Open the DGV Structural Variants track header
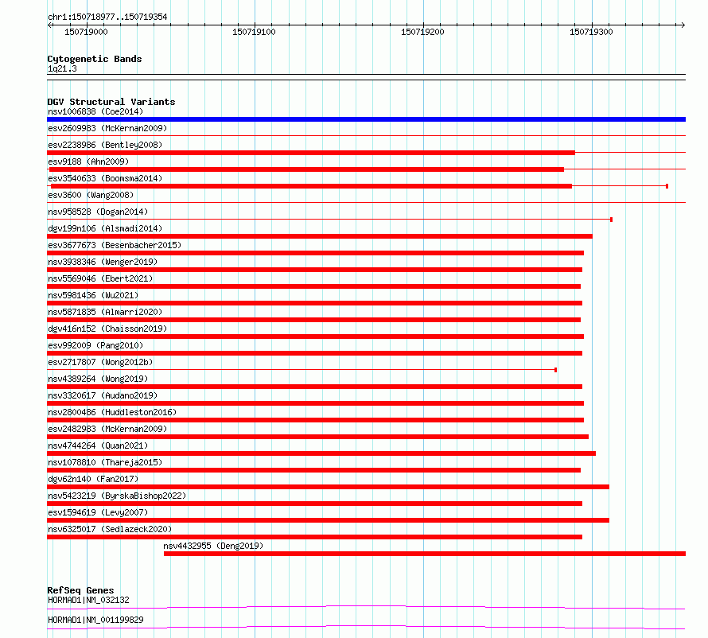 tap(111, 102)
